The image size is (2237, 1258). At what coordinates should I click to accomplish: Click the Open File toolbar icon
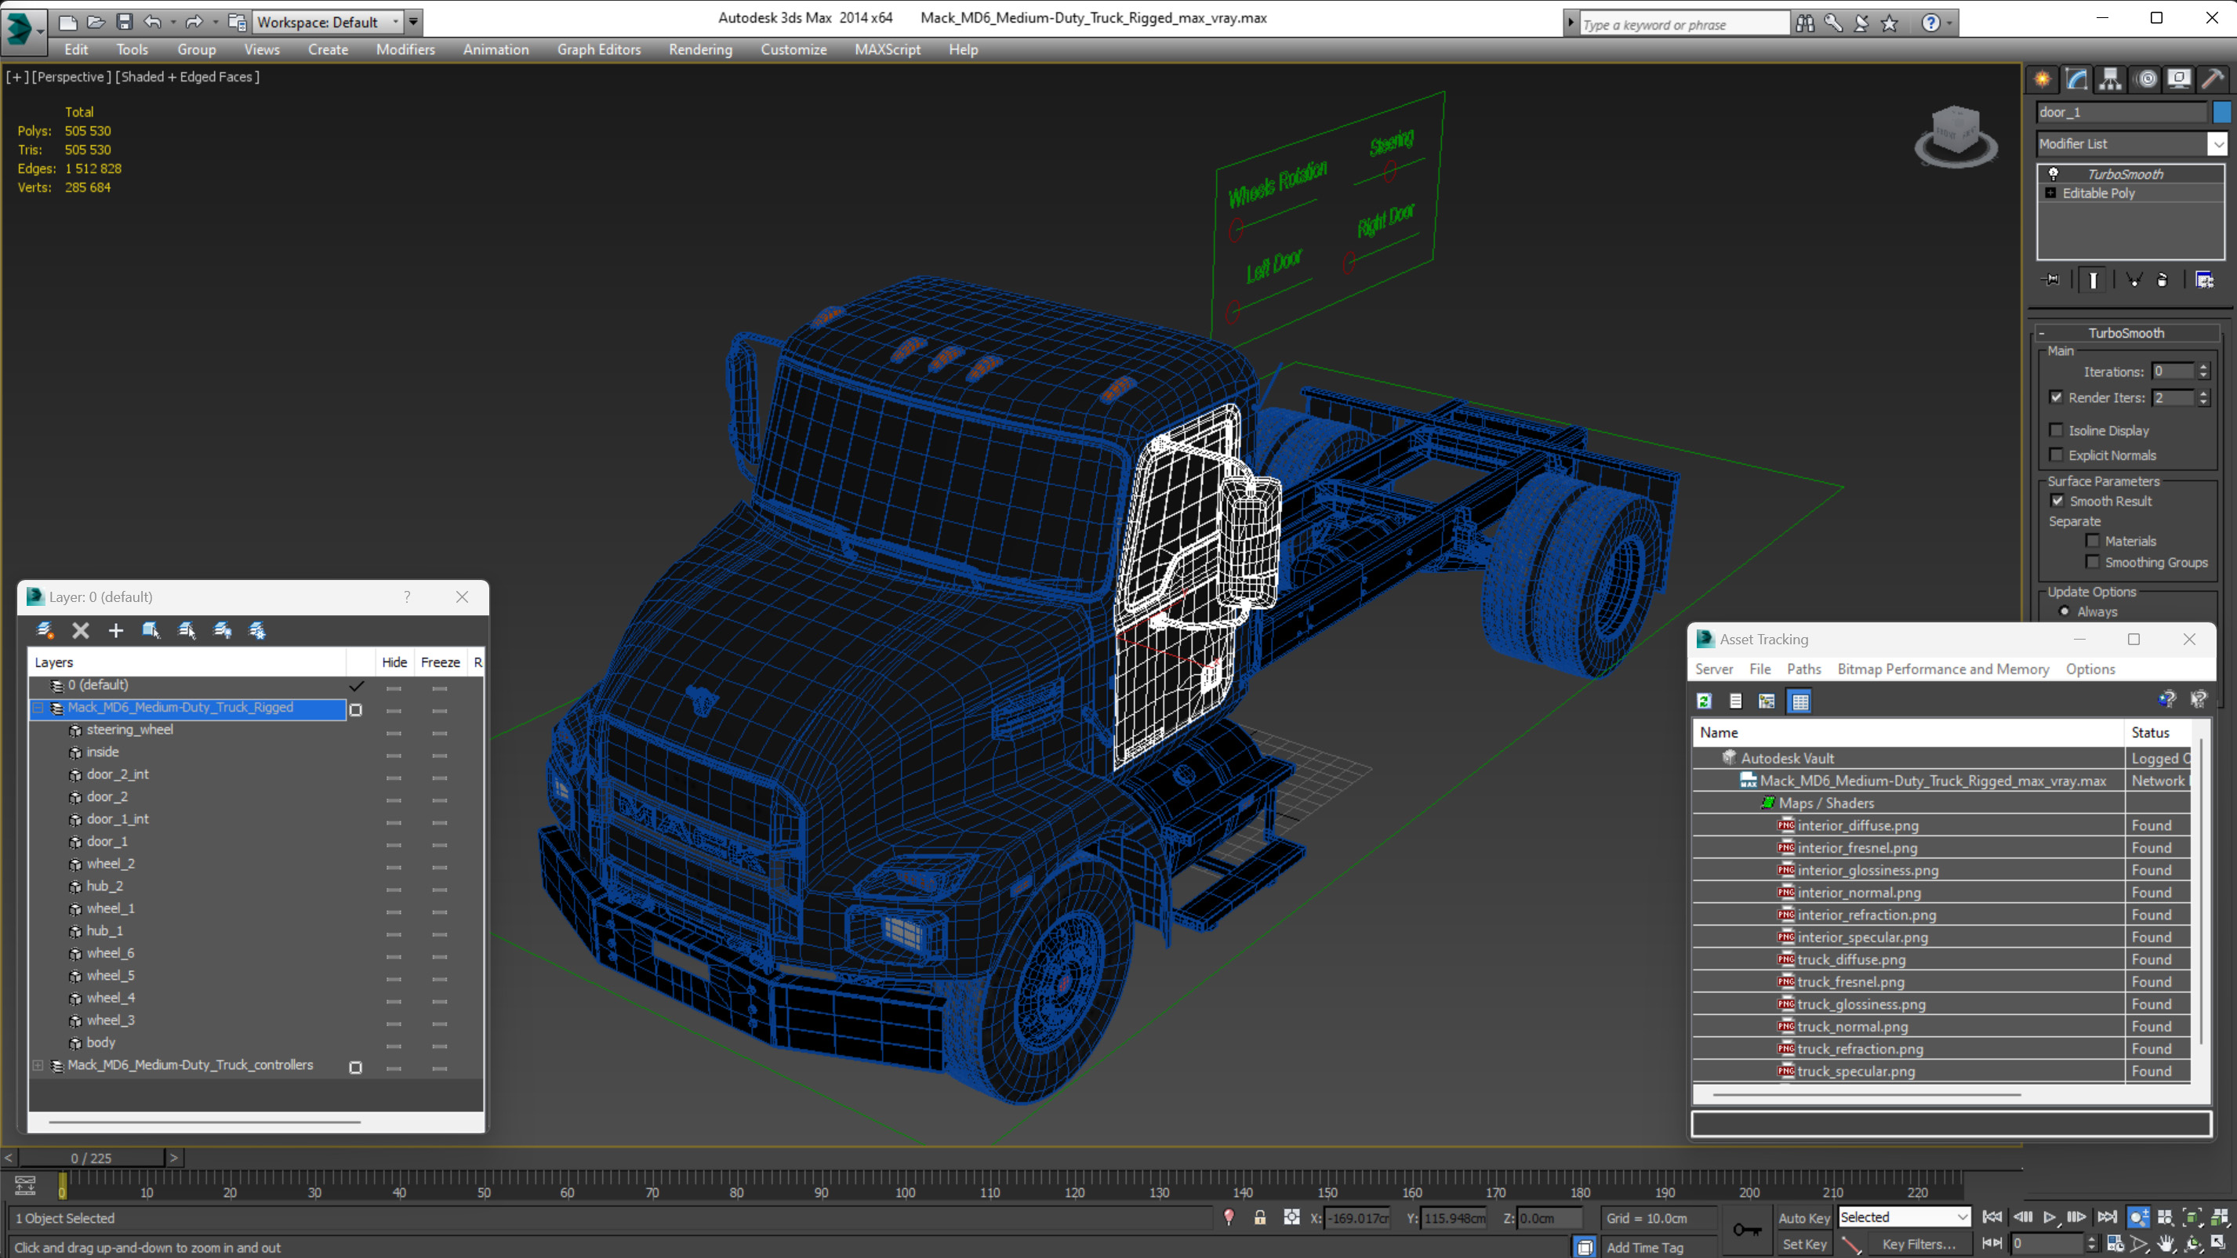pos(96,22)
